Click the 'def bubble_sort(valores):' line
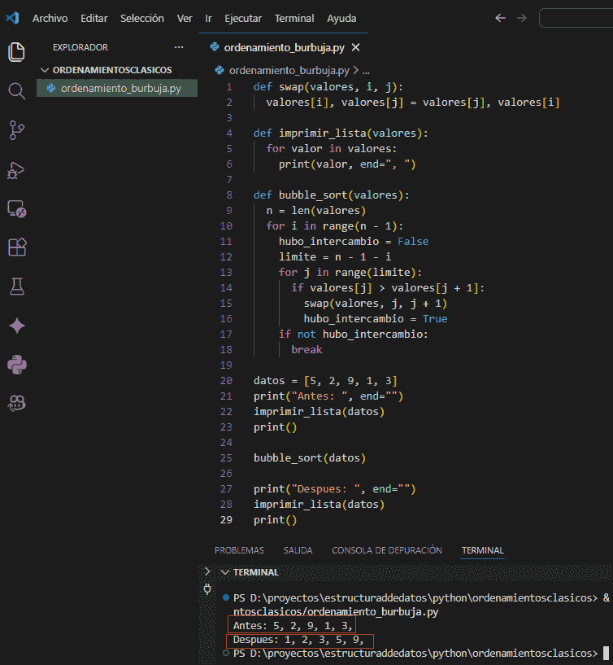Screen dimensions: 613x665 point(331,195)
